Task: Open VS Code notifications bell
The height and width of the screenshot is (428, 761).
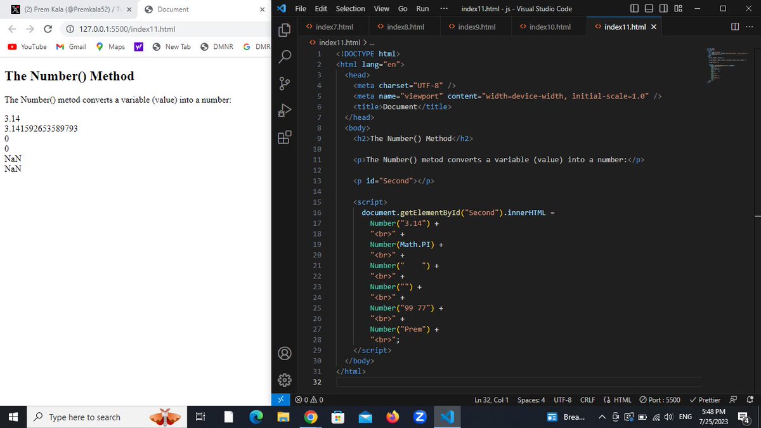Action: 750,399
